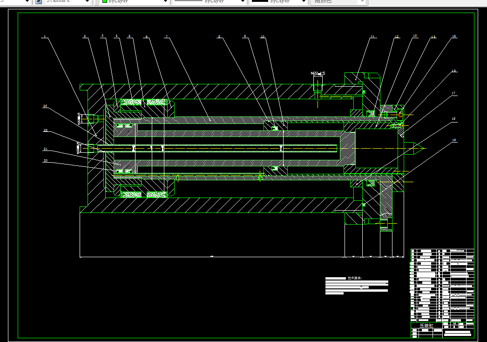
Task: Select part balloon number 1
Action: tap(45, 36)
